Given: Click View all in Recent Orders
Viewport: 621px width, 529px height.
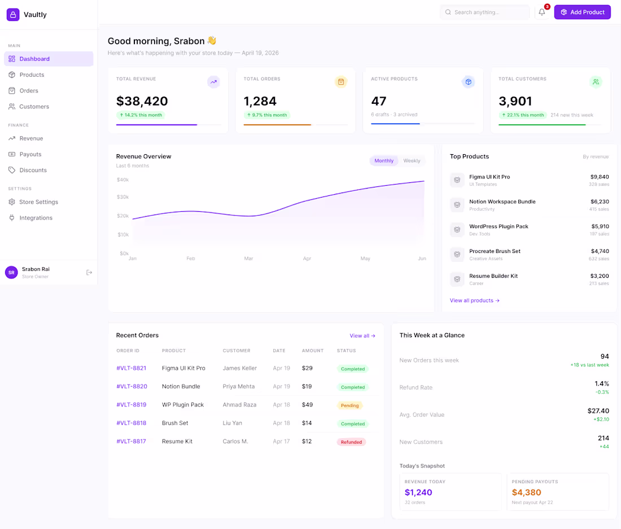Looking at the screenshot, I should 362,336.
